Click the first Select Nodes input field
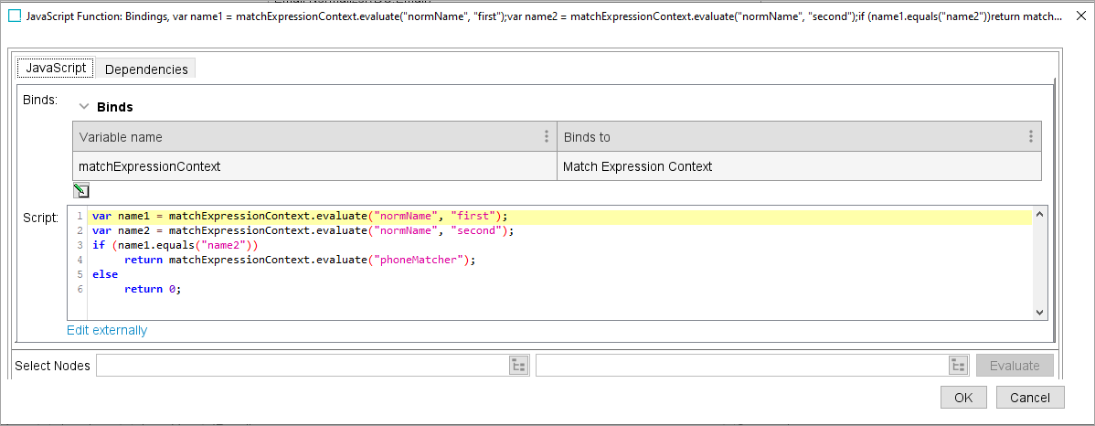Viewport: 1095px width, 426px height. pos(302,366)
